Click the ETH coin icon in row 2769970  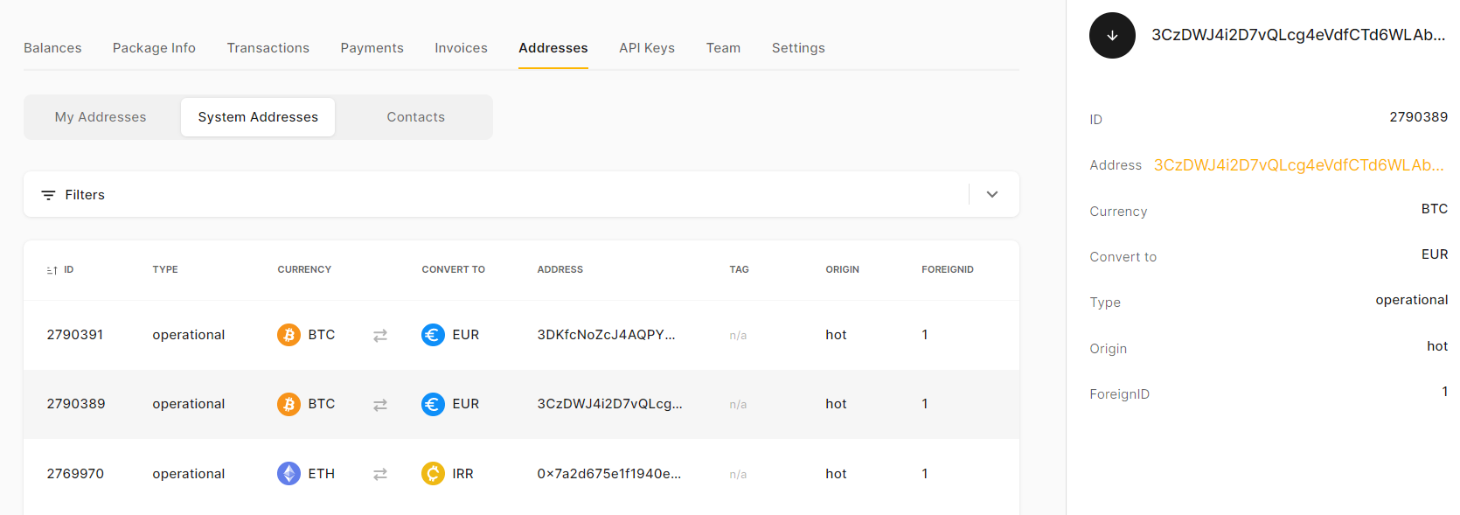click(289, 473)
